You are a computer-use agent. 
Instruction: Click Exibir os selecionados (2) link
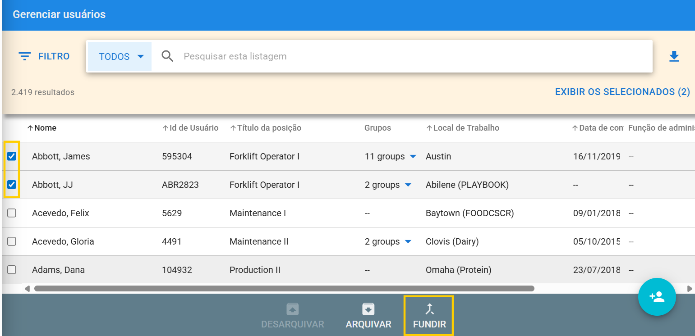coord(622,92)
